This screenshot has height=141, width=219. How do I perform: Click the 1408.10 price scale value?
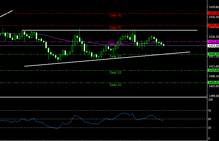[x=214, y=76]
